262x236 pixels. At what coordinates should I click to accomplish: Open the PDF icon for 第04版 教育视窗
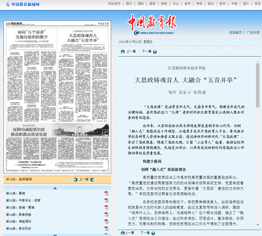[107, 214]
